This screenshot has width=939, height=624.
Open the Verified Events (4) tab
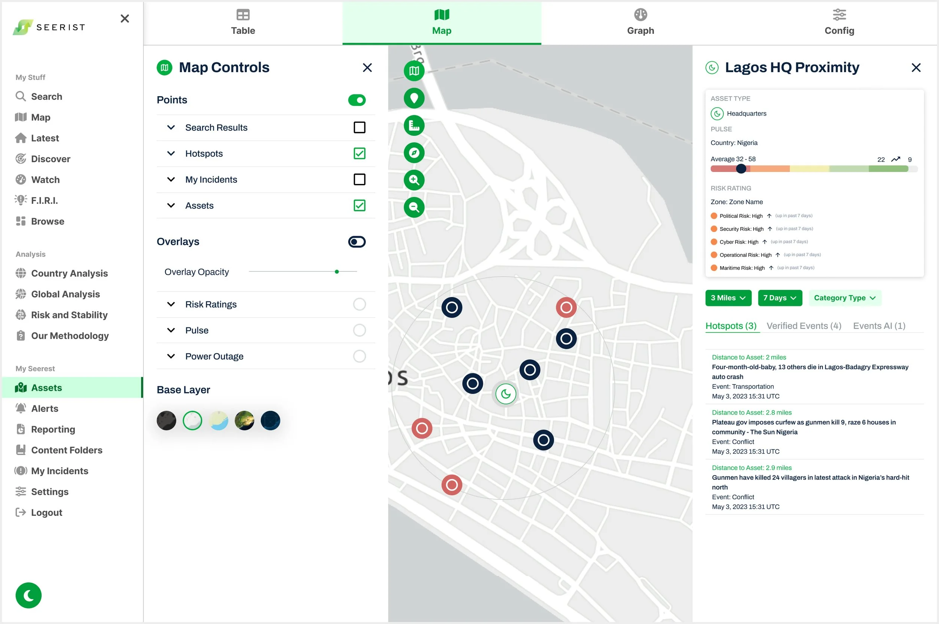(804, 326)
